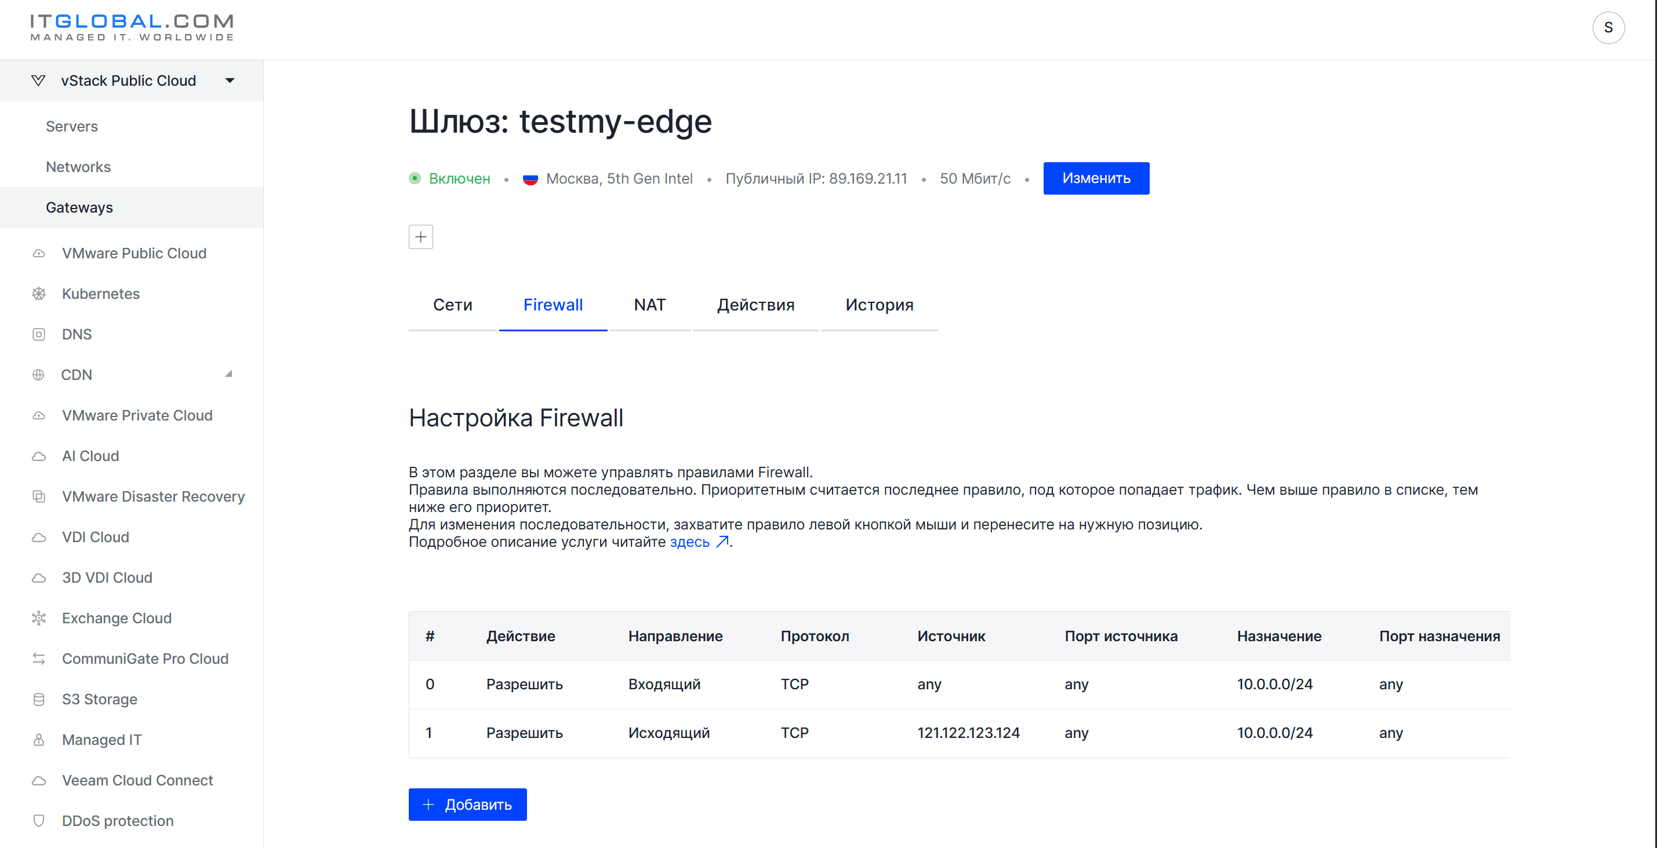This screenshot has width=1657, height=848.
Task: Switch to the Сети tab
Action: point(452,305)
